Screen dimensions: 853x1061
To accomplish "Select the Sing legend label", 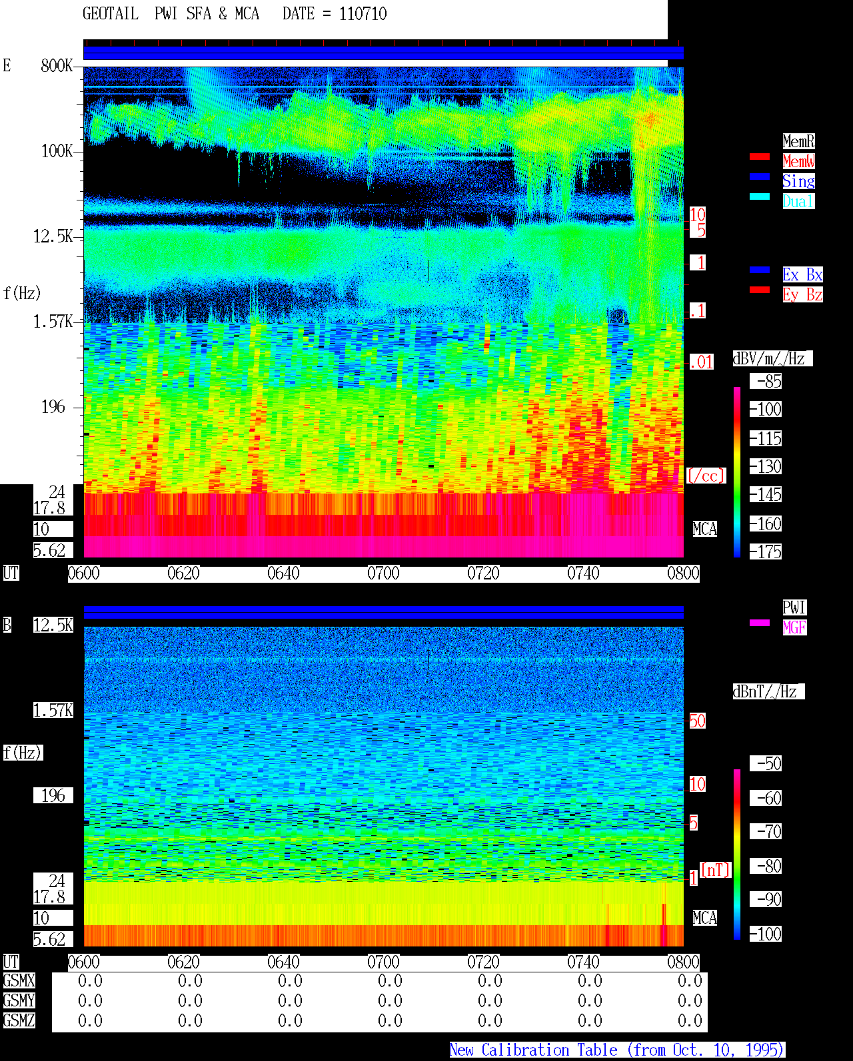I will point(798,181).
